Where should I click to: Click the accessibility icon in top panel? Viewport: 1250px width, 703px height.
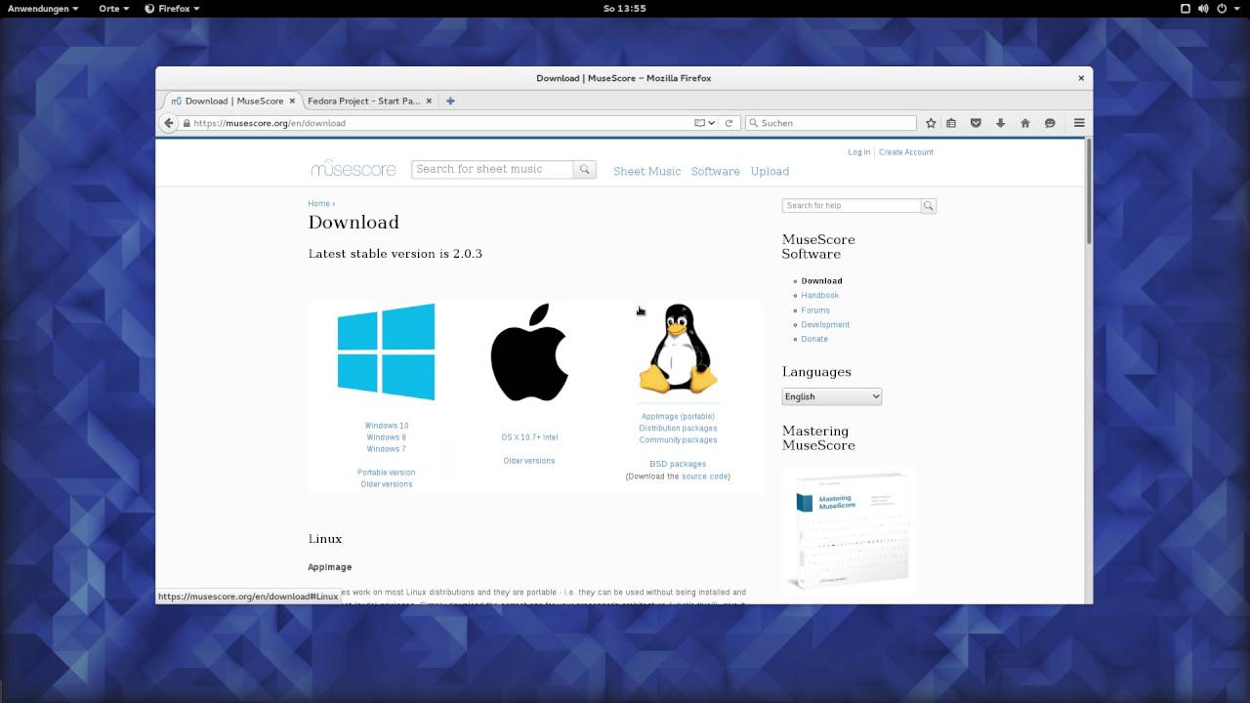[1186, 8]
